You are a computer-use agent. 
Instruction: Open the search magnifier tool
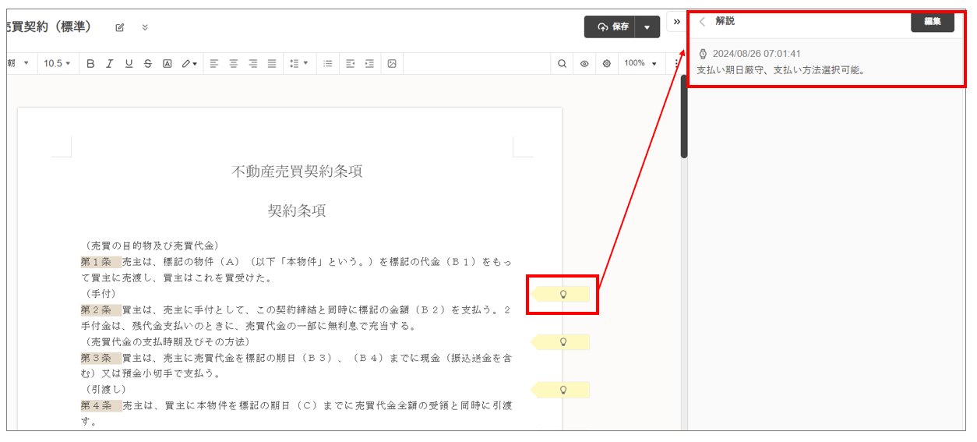click(562, 64)
